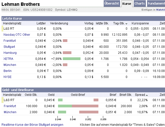
Task: Open the Nasdaq OTC Other exchange link
Action: [17, 35]
